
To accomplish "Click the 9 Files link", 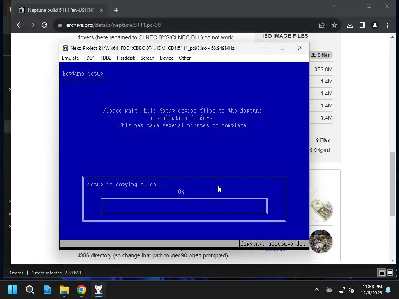I will (x=323, y=140).
